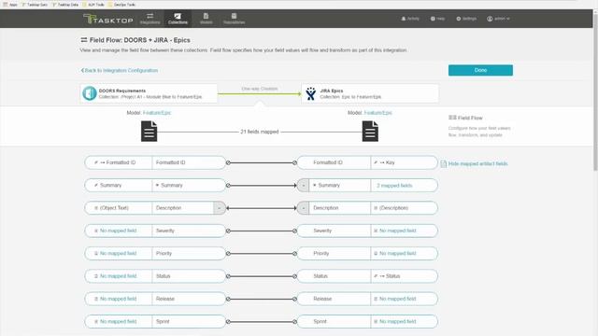Screen dimensions: 598x336
Task: Open the Collections tab in the navbar
Action: [178, 19]
